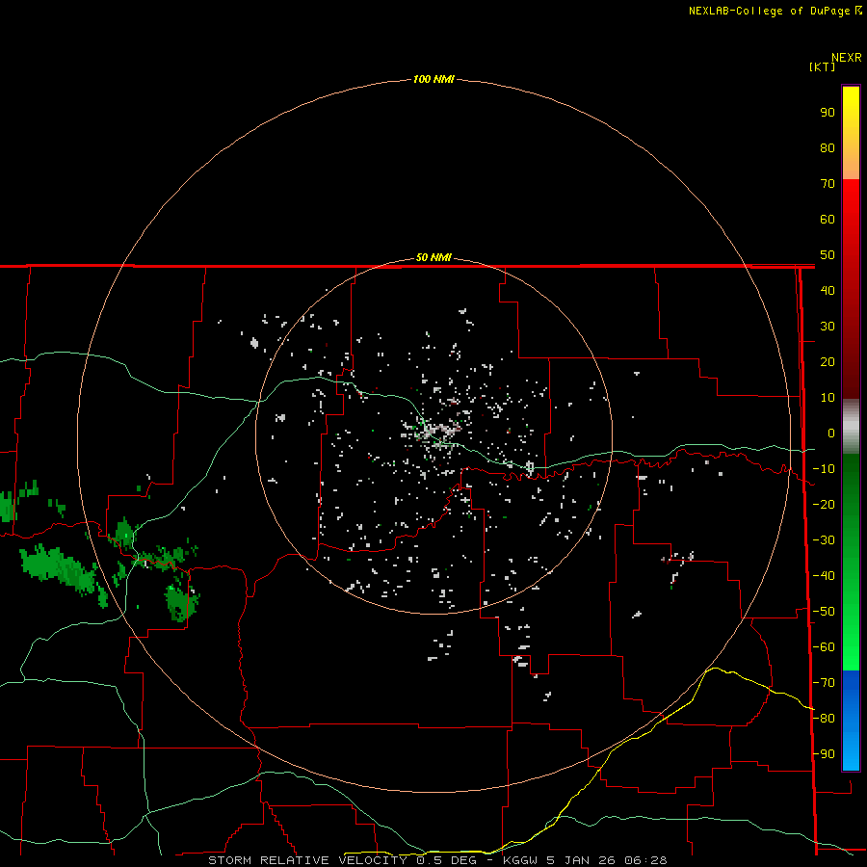The width and height of the screenshot is (867, 867).
Task: Click the -80 value on velocity scale
Action: click(824, 719)
